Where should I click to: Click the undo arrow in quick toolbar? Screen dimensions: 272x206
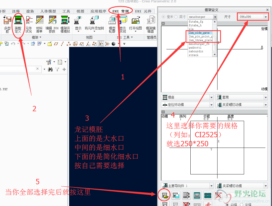[x=13, y=44]
